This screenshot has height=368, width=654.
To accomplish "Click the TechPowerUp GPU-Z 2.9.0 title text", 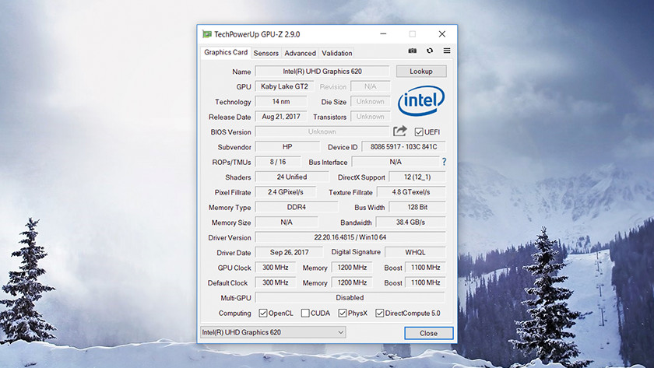I will pos(257,34).
